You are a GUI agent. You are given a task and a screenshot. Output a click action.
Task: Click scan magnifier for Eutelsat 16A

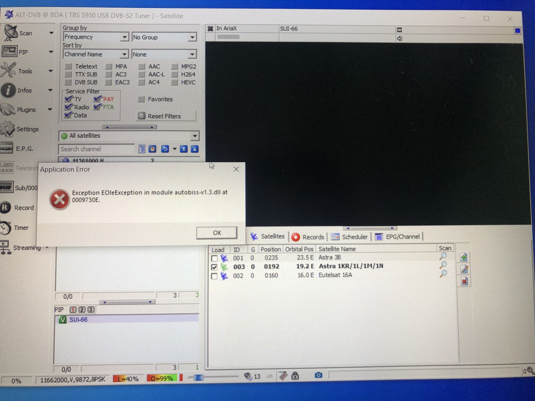pyautogui.click(x=444, y=274)
